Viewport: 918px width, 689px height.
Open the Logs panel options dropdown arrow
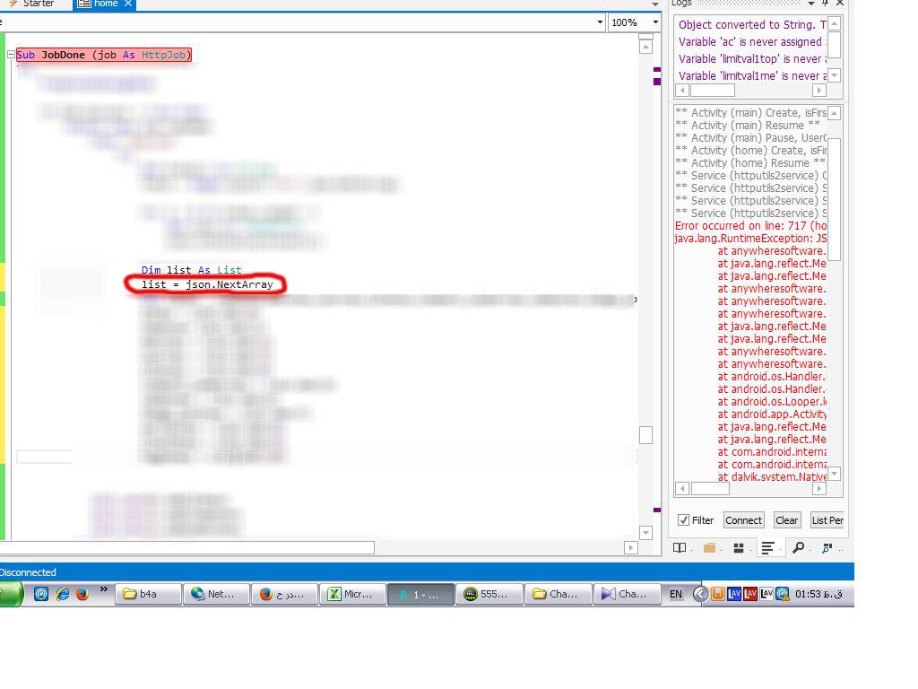click(811, 4)
